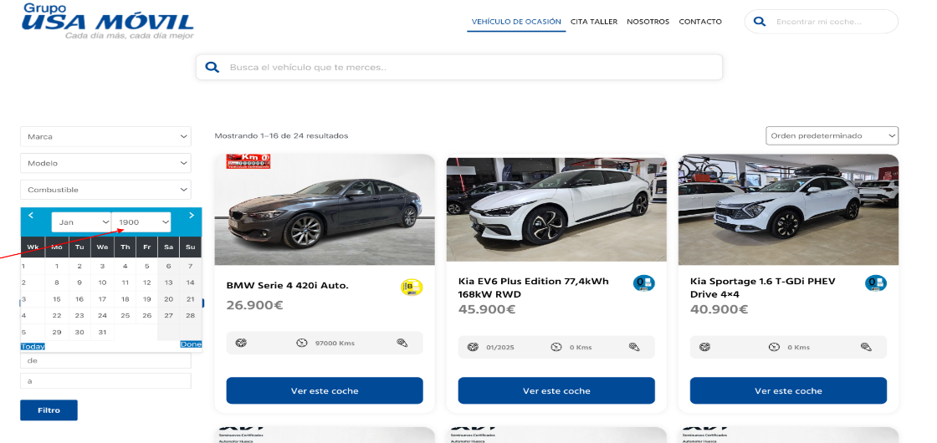Click the speedometer icon on the BMW card

(302, 343)
